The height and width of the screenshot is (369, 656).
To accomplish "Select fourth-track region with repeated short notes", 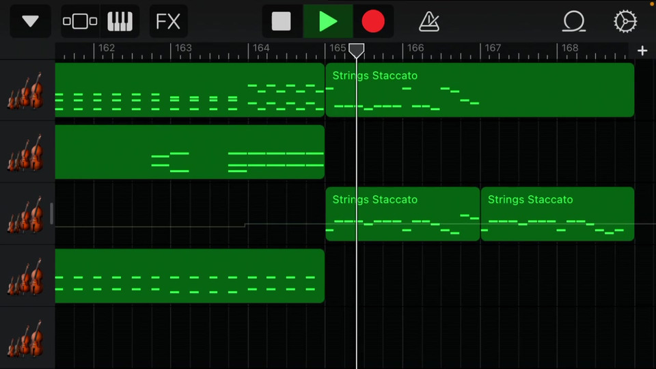I will coord(190,275).
